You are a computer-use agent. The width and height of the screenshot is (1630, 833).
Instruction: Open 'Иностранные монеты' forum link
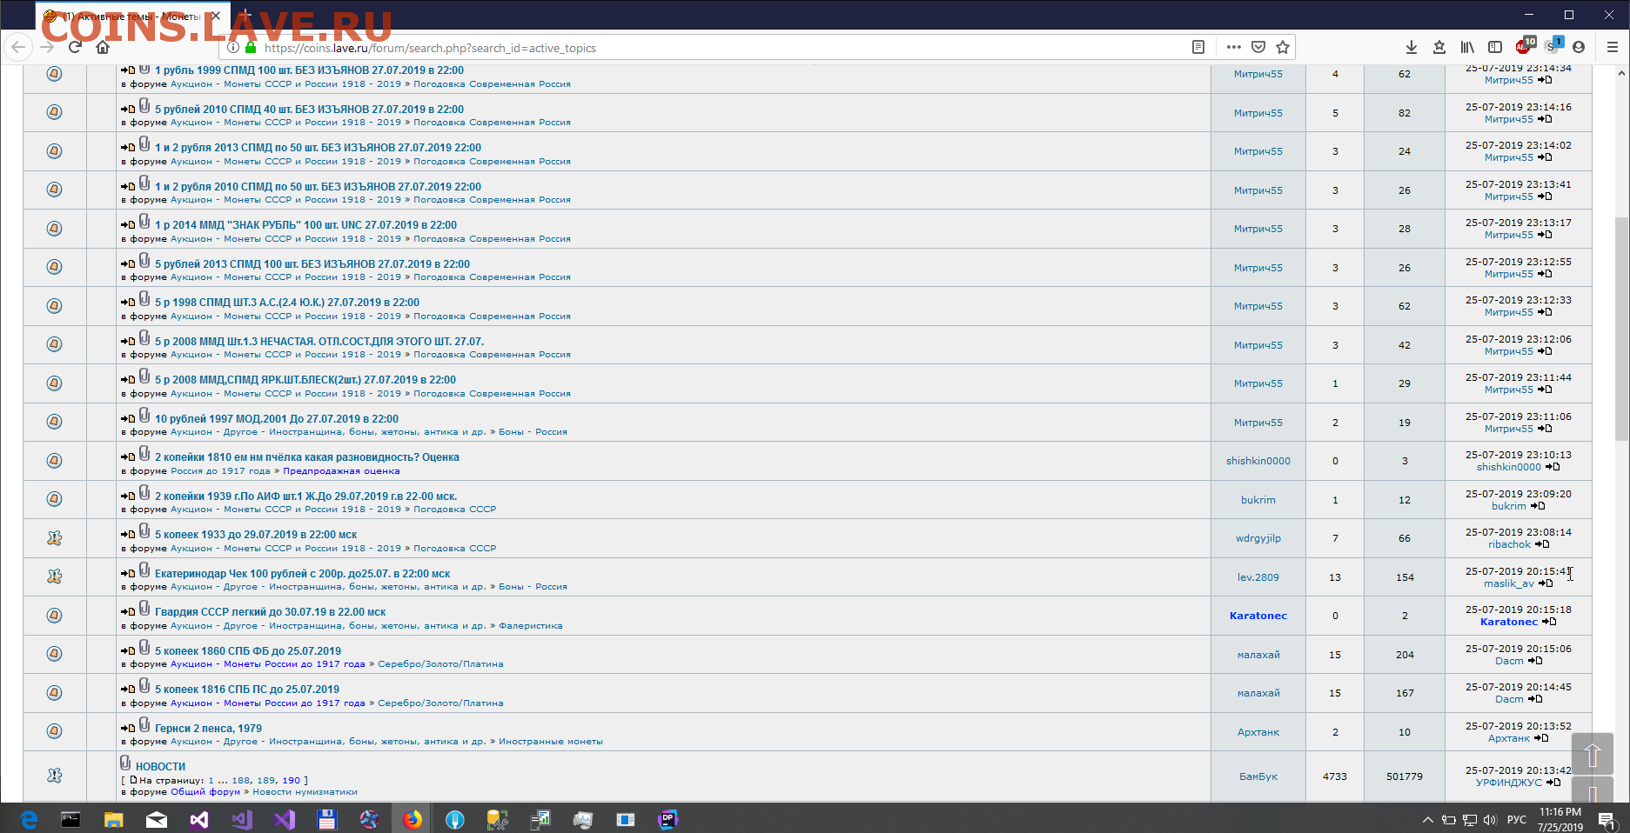[x=551, y=742]
